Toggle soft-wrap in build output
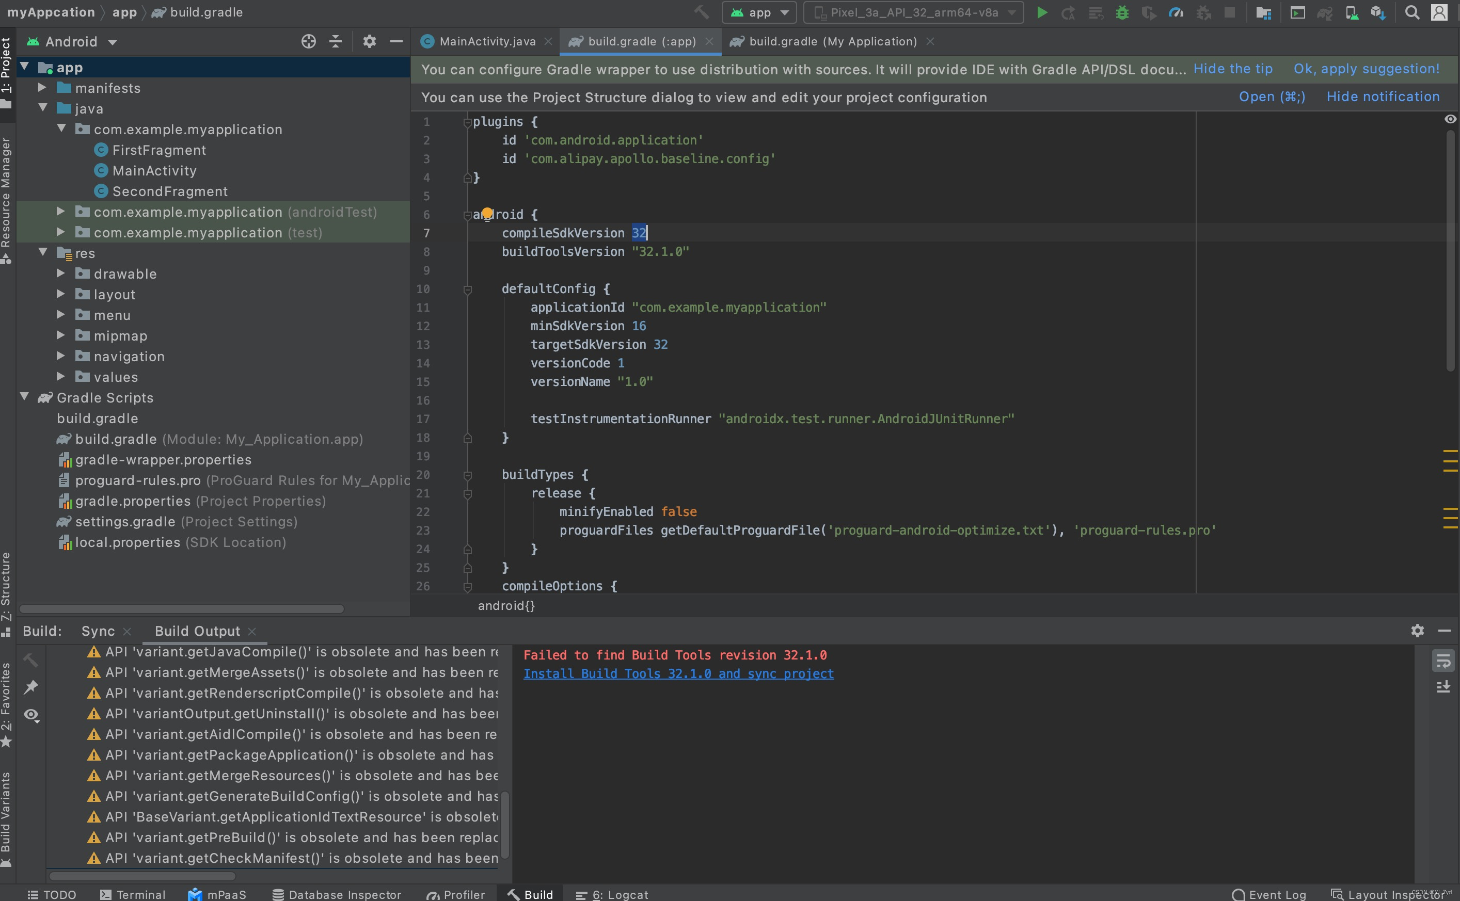Screen dimensions: 1460x901 [1443, 660]
